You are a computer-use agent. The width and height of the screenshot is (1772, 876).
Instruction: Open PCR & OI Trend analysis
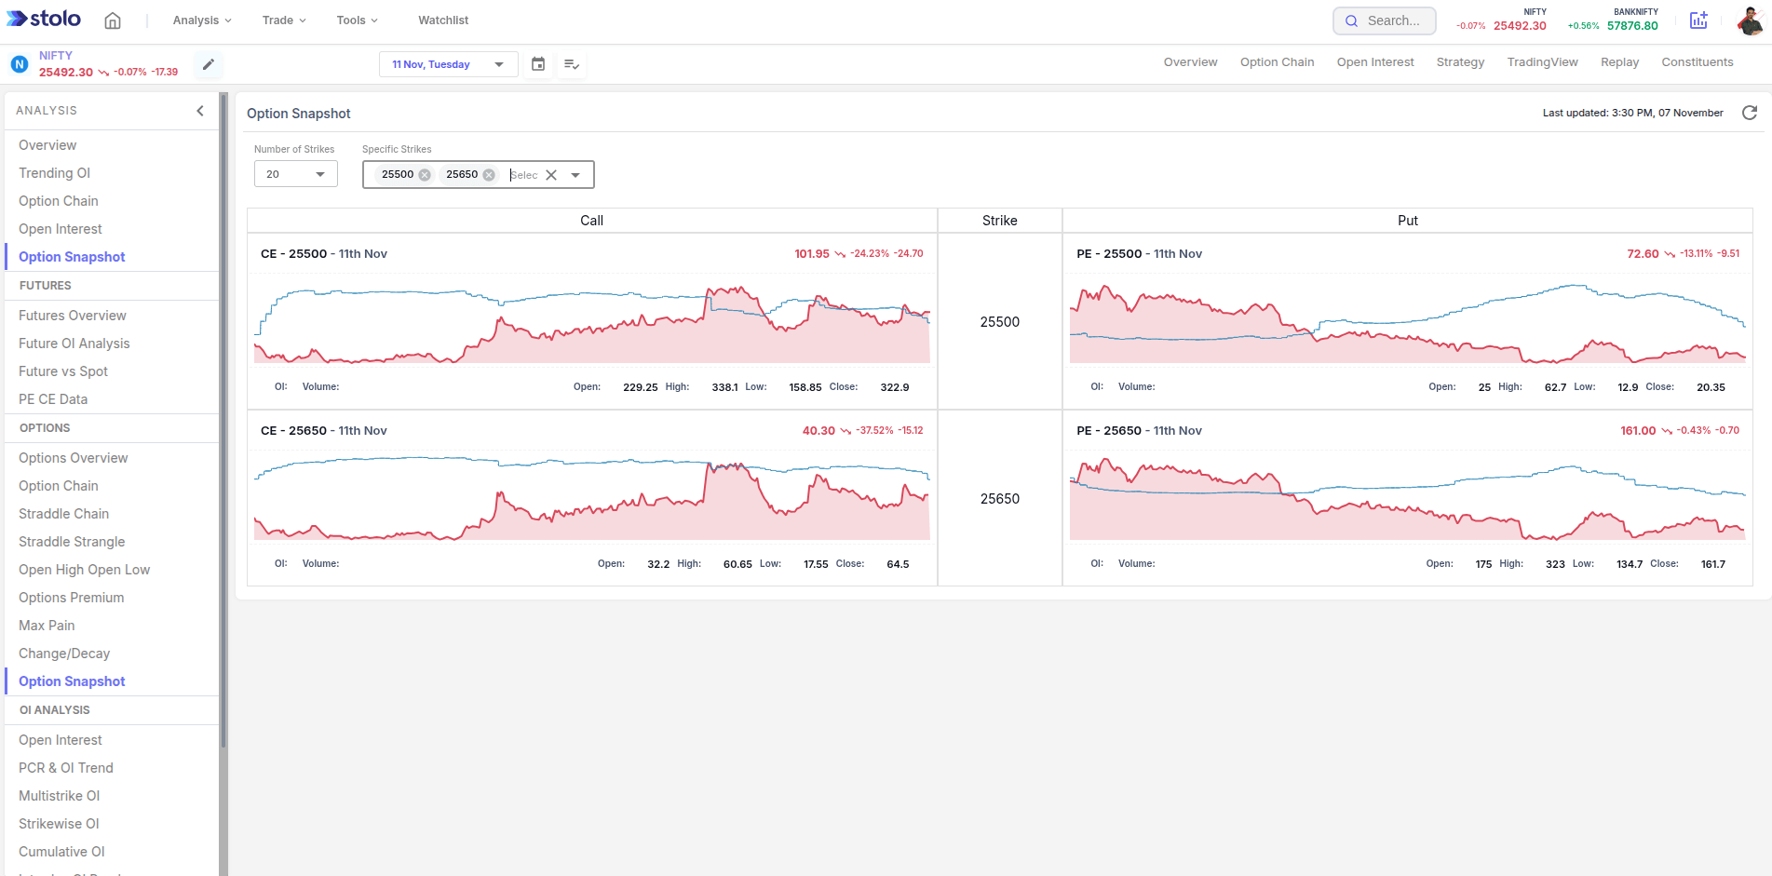pyautogui.click(x=65, y=767)
